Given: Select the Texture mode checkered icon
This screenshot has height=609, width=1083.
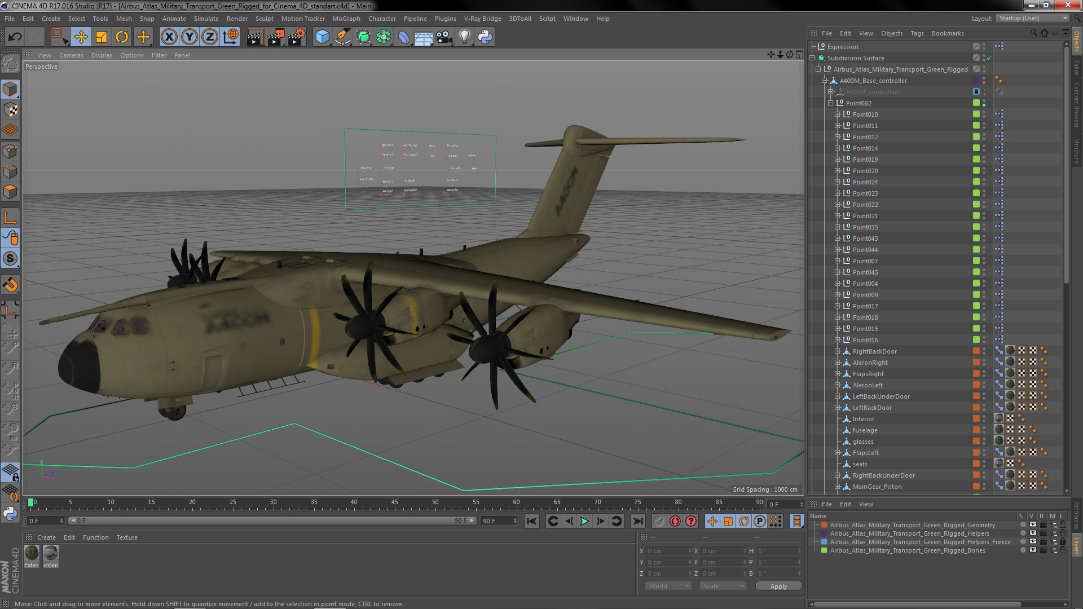Looking at the screenshot, I should click(10, 110).
